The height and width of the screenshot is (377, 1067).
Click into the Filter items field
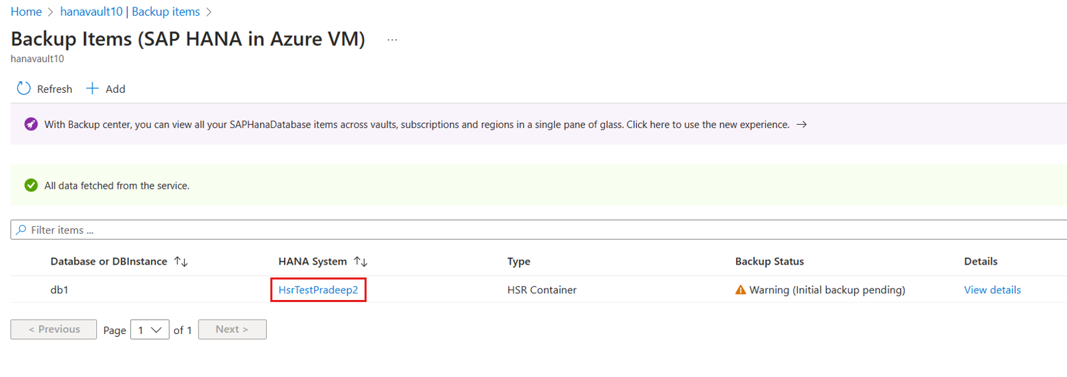point(539,230)
